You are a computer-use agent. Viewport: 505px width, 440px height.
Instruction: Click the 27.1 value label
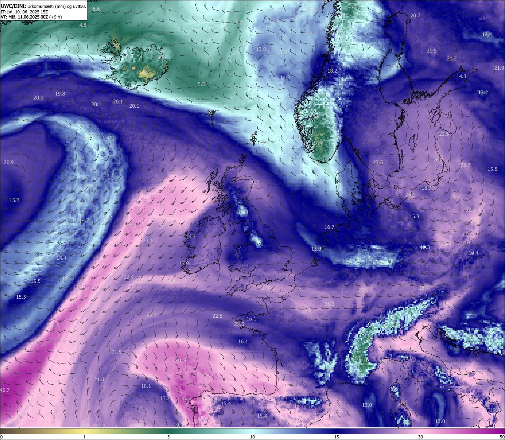(x=455, y=197)
